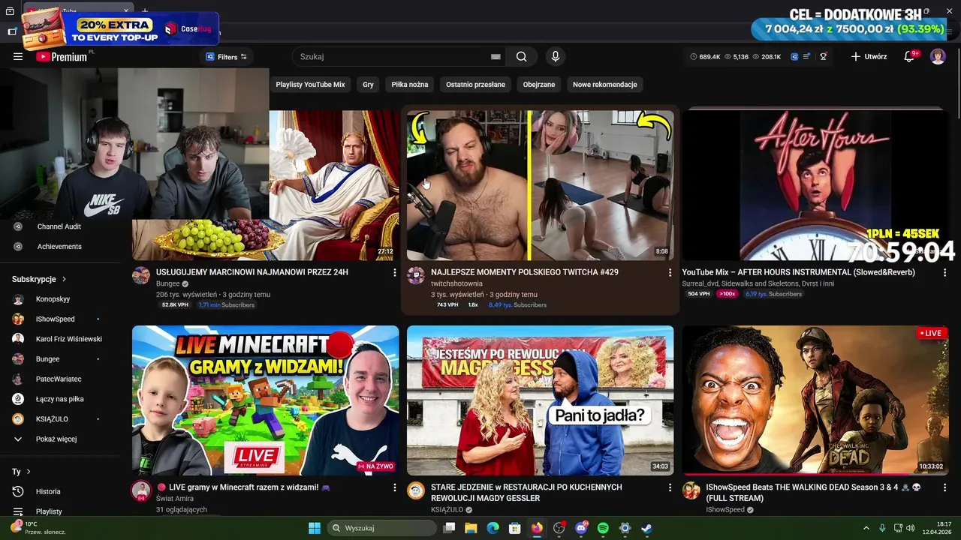Open options menu for STARE JEDZENIE video
The height and width of the screenshot is (540, 961).
(670, 487)
